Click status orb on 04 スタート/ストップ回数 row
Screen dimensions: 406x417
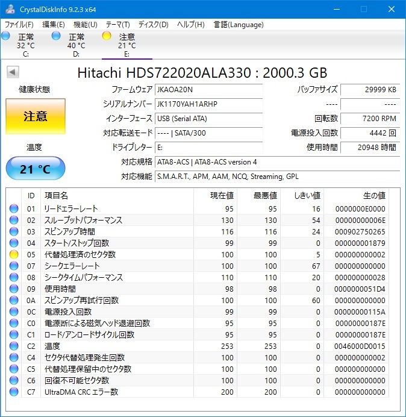coord(14,243)
